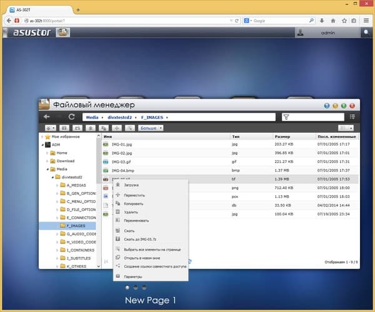This screenshot has width=375, height=312.
Task: Choose Удалить from the context menu
Action: pos(151,212)
